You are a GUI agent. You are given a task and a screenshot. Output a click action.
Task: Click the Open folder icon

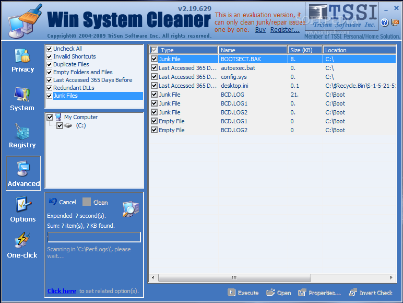tap(270, 292)
